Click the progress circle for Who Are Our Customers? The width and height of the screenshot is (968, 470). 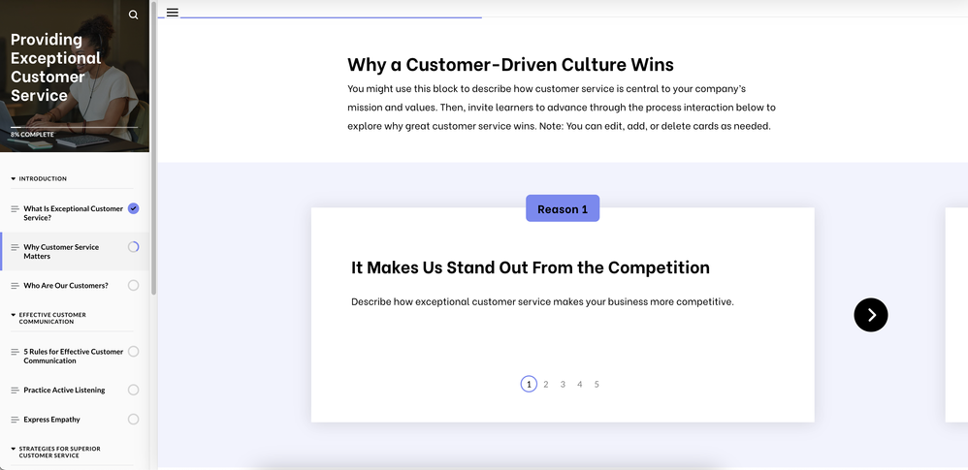pos(133,286)
